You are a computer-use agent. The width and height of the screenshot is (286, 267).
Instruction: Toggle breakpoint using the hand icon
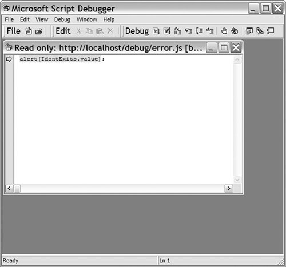(224, 31)
